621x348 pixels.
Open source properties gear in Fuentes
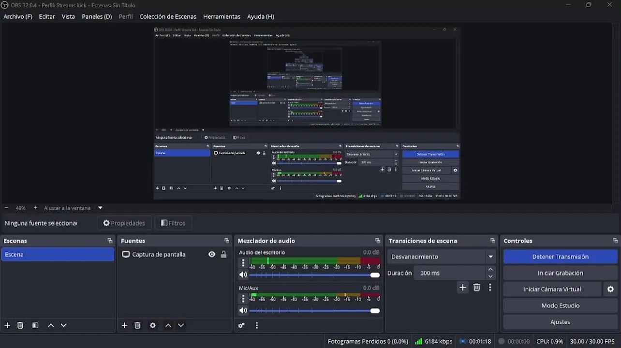click(x=153, y=325)
